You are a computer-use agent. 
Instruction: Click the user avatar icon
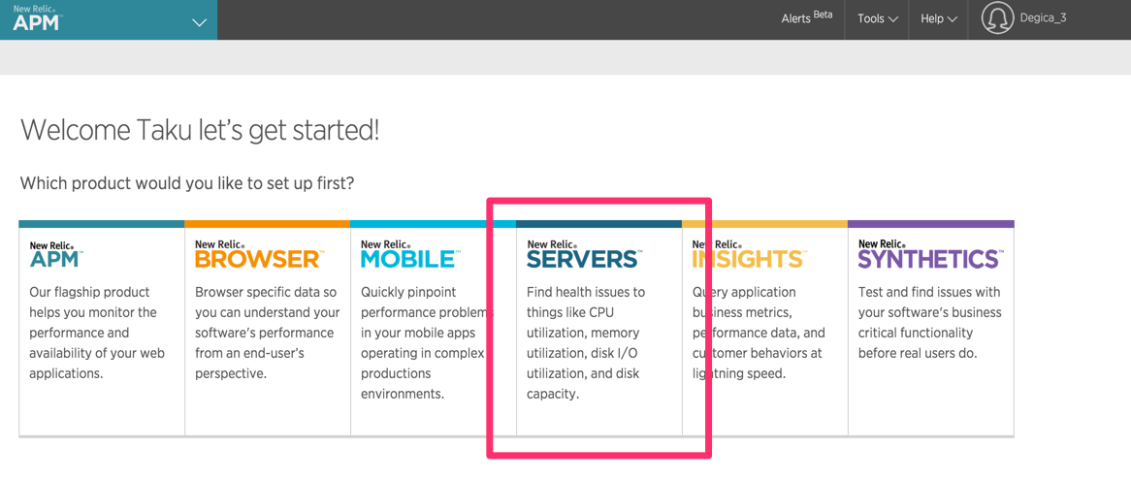click(x=997, y=18)
